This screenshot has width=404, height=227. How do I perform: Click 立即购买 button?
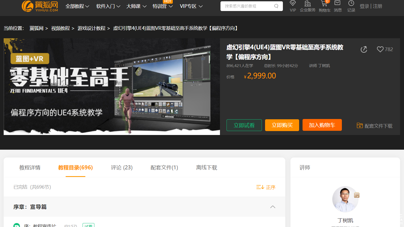(282, 125)
